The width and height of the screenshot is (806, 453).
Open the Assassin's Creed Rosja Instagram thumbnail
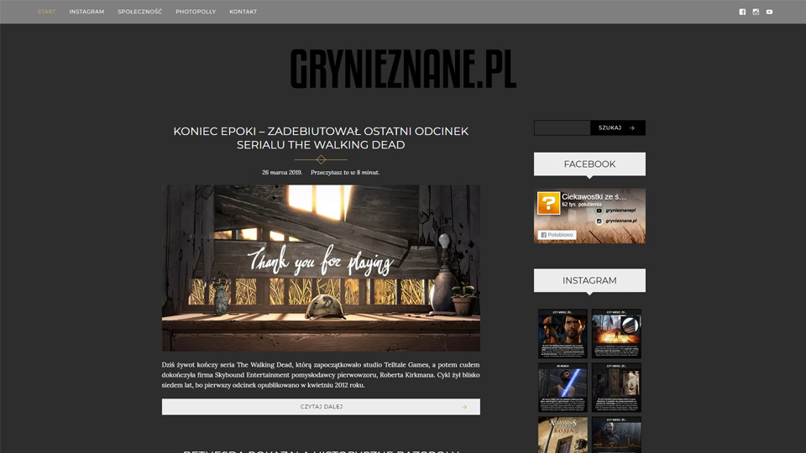[563, 435]
